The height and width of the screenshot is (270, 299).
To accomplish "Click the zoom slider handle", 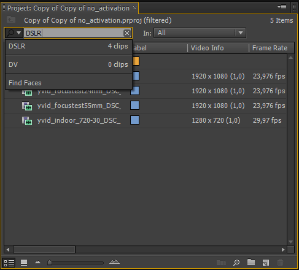I will point(50,263).
